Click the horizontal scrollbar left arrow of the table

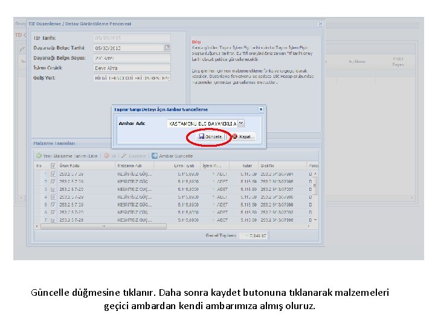(x=37, y=226)
